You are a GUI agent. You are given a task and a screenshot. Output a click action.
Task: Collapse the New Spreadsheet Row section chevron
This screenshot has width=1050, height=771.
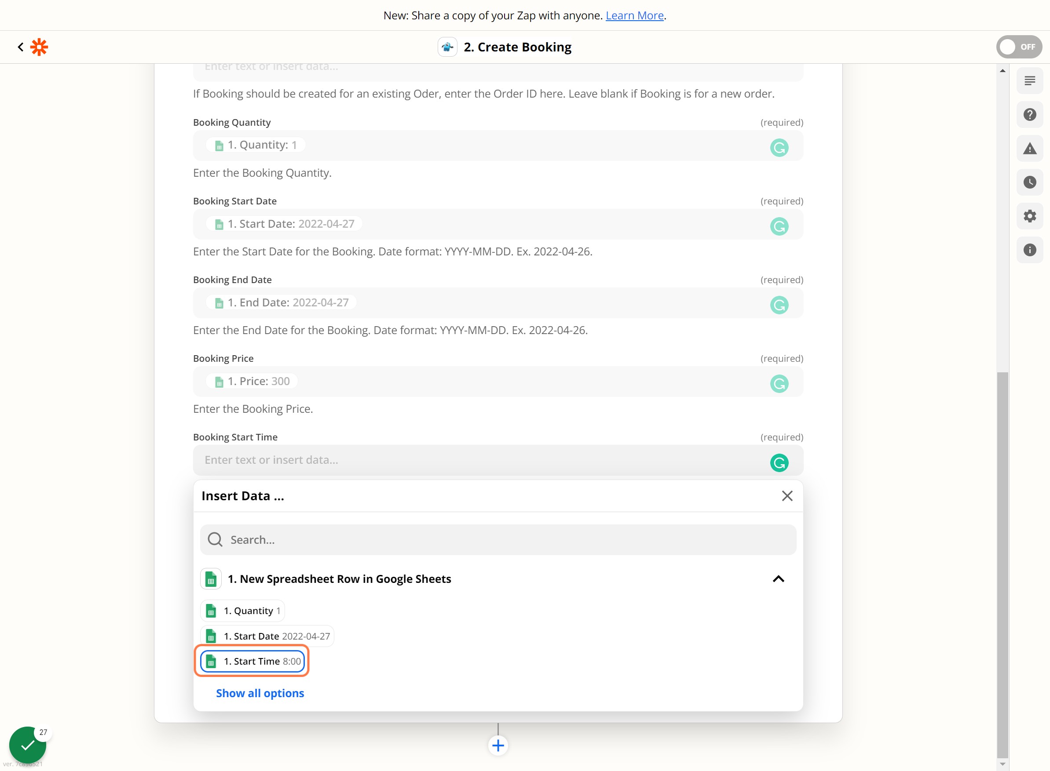point(778,579)
